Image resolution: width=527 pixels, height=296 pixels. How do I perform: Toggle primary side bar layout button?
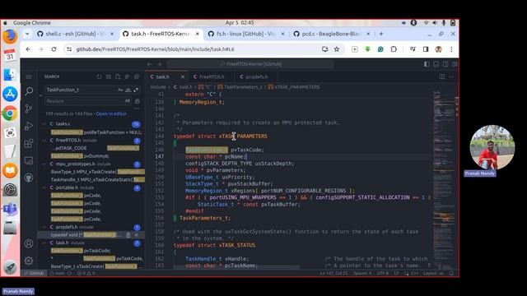point(427,64)
